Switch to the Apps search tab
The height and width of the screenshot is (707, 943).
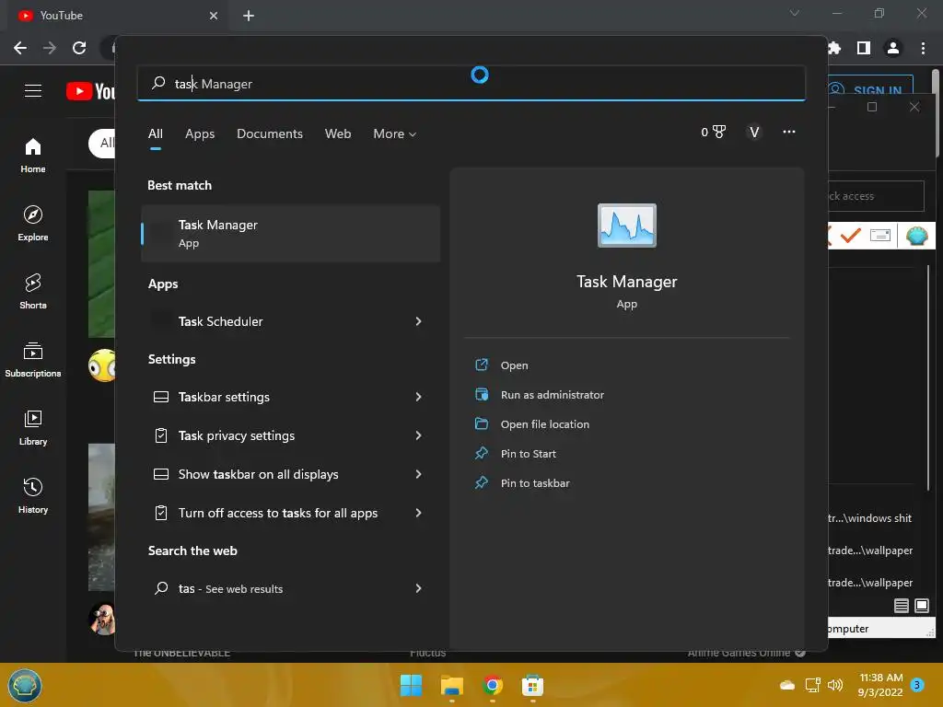(200, 133)
